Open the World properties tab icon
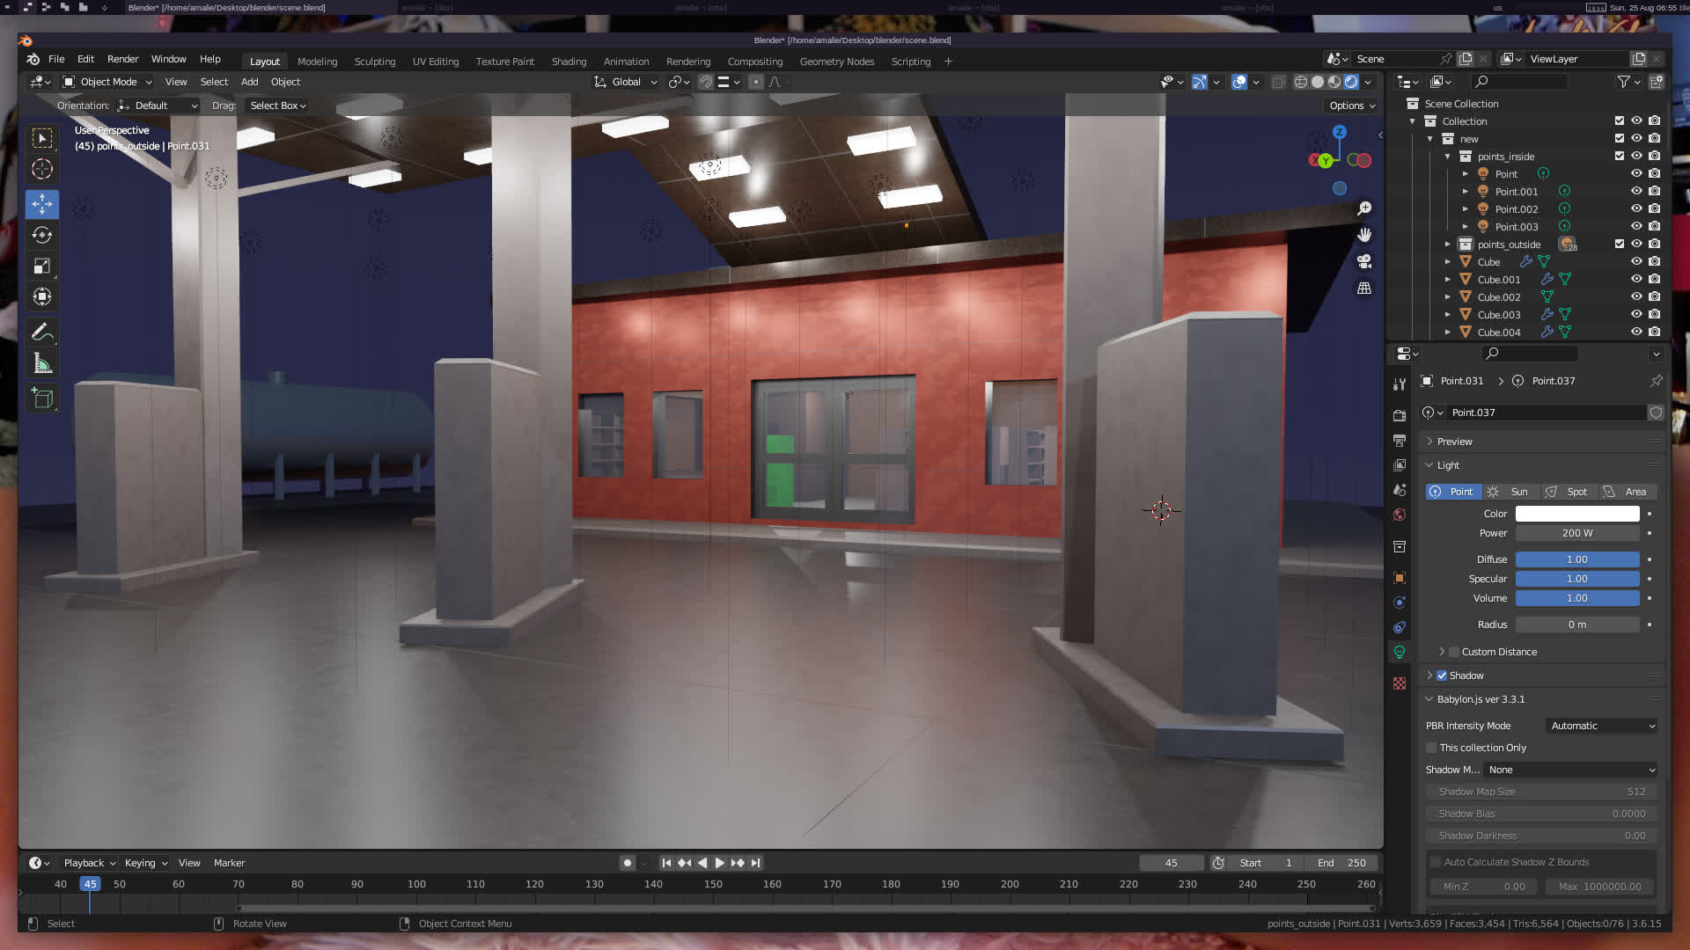1690x950 pixels. point(1400,515)
